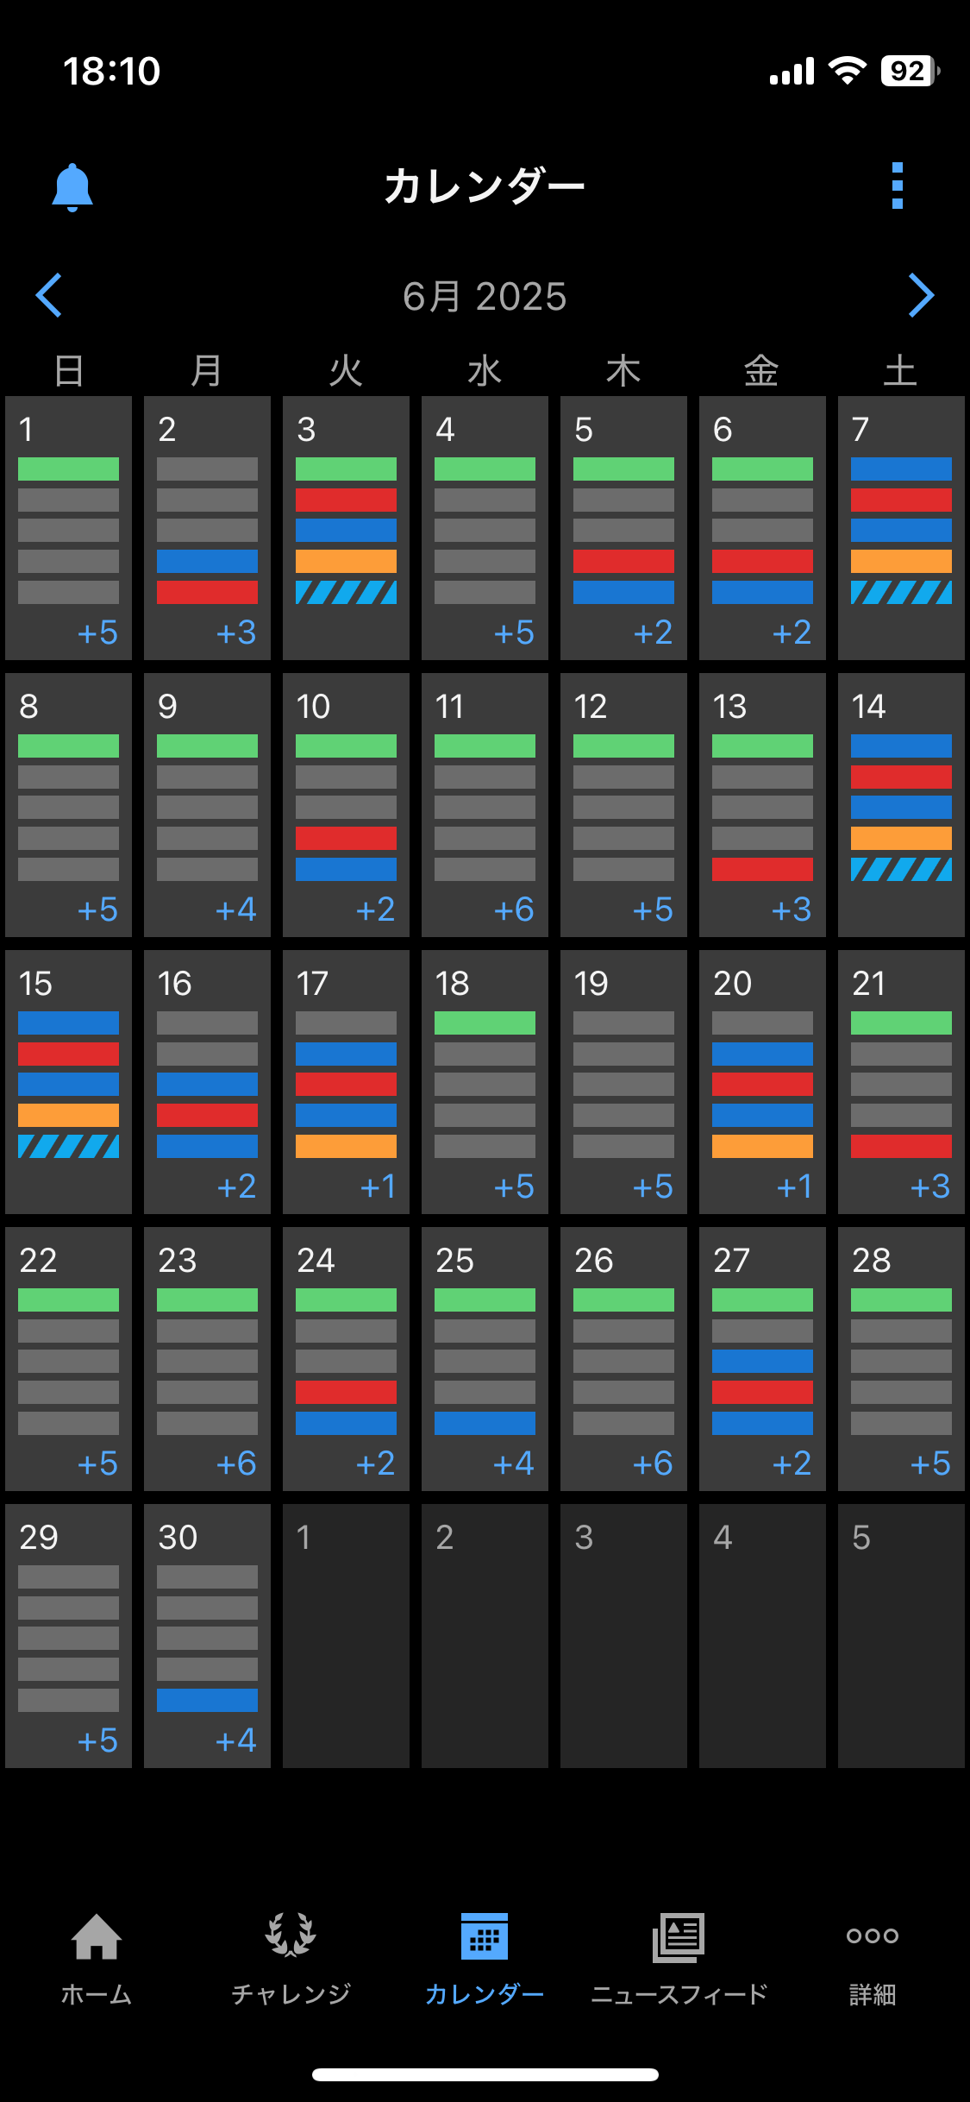Tap the green bar on June 18

point(485,1023)
